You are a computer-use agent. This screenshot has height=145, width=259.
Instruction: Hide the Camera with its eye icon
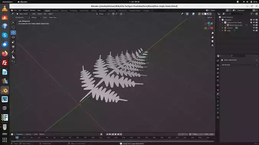click(x=254, y=28)
